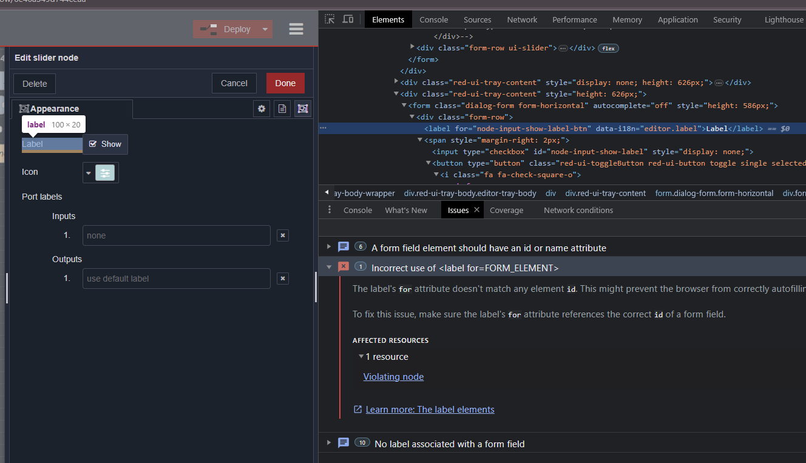Open drawer three-dot more tools menu
806x463 pixels.
(x=330, y=210)
